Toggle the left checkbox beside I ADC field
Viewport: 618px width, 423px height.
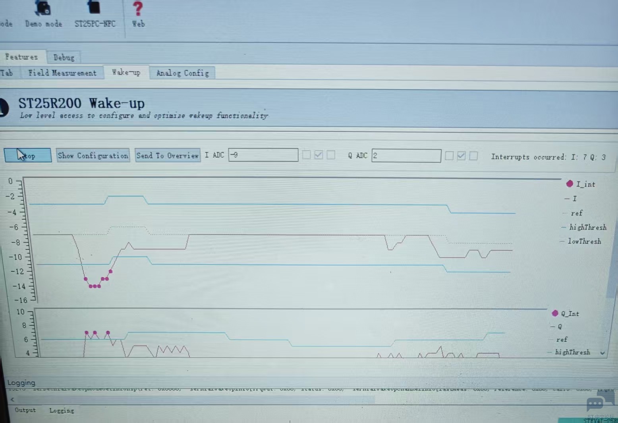tap(306, 155)
